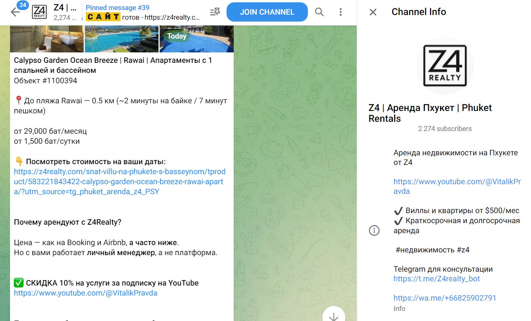Click the 'Краткосрочная и долгосрочная аренда' line
The image size is (531, 321).
tap(457, 225)
